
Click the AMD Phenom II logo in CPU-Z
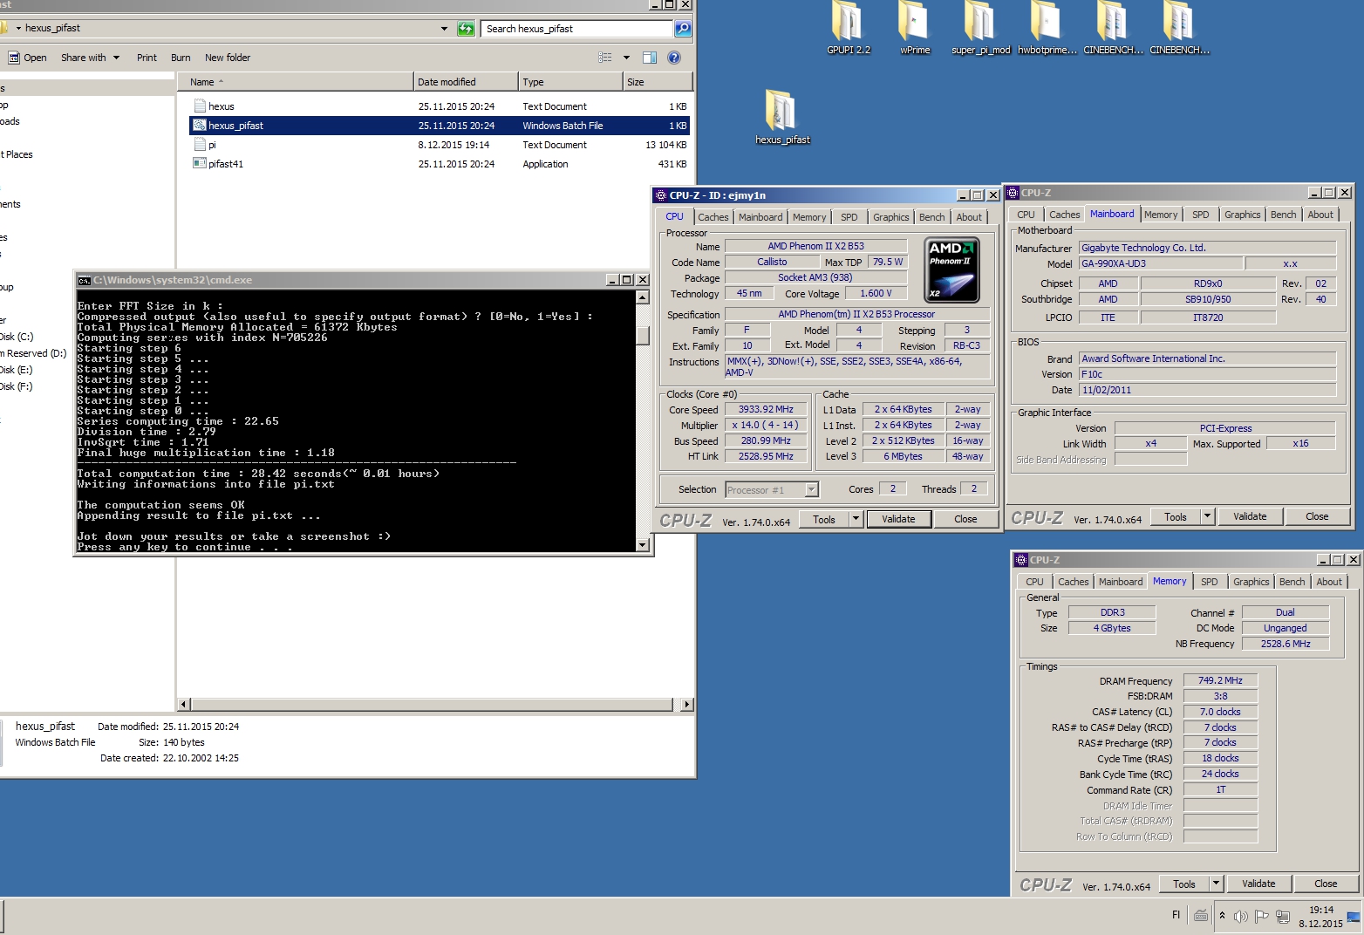951,270
